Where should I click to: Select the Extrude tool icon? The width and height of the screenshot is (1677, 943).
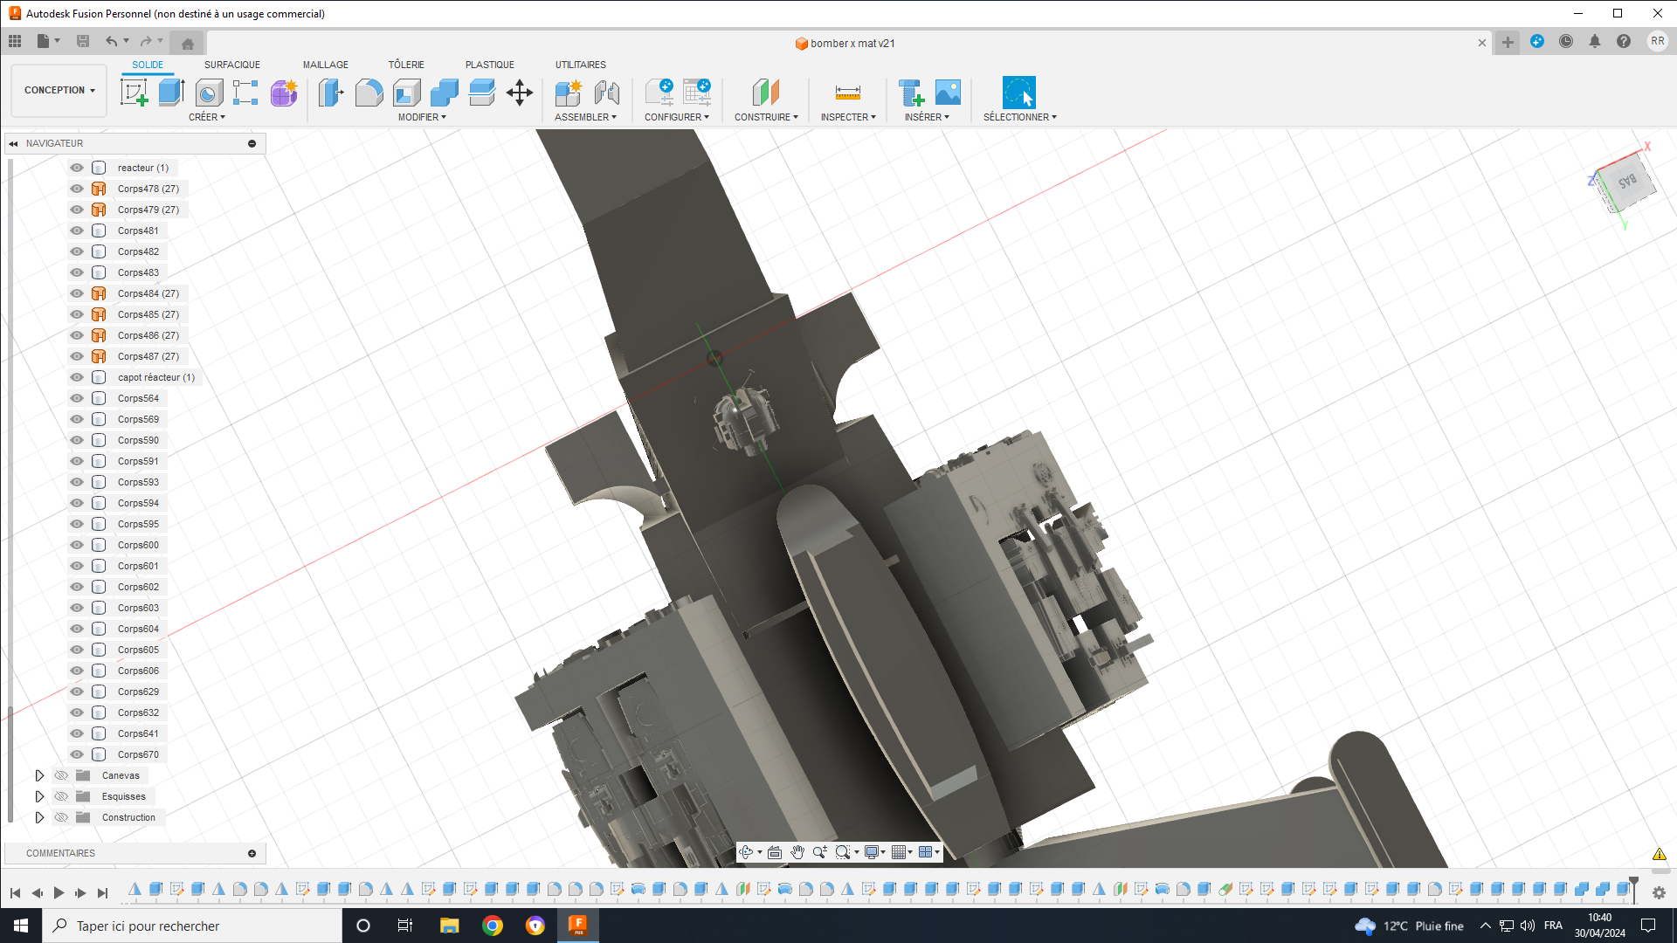pyautogui.click(x=171, y=93)
